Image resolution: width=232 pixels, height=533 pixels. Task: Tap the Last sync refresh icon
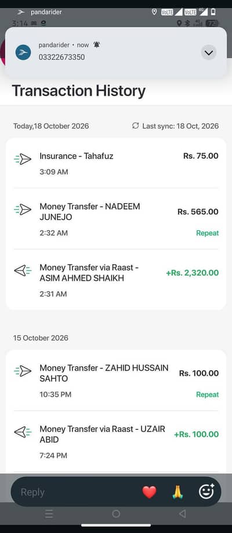point(136,126)
